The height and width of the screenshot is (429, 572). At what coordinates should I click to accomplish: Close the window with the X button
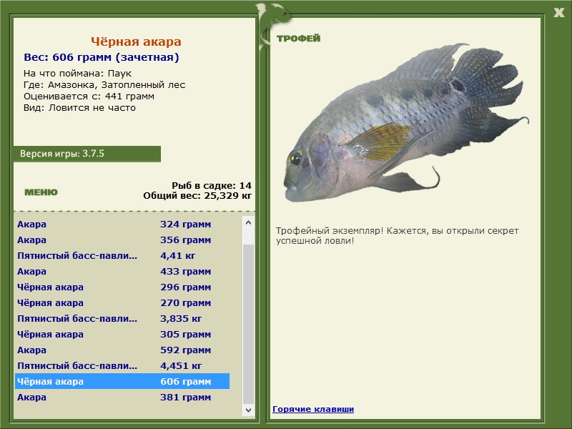point(558,13)
